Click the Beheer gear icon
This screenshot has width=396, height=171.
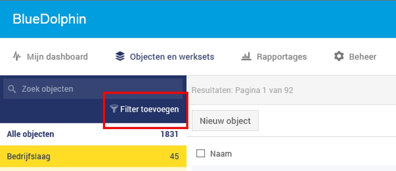(339, 56)
